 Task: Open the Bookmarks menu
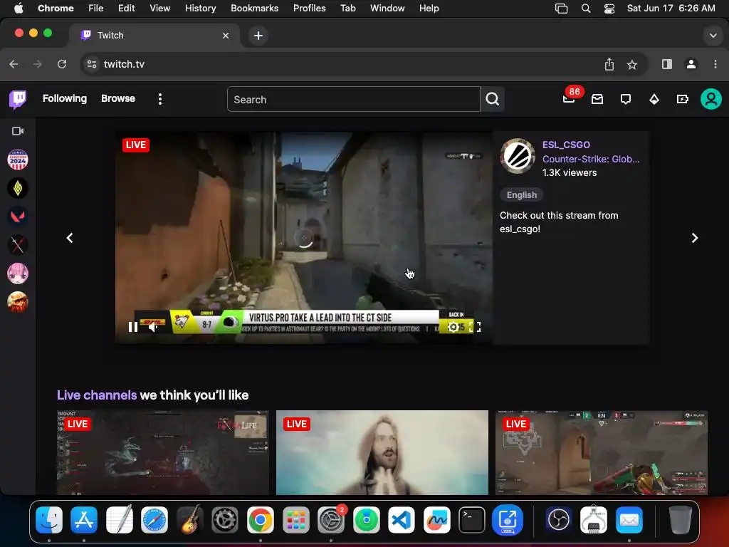click(254, 9)
